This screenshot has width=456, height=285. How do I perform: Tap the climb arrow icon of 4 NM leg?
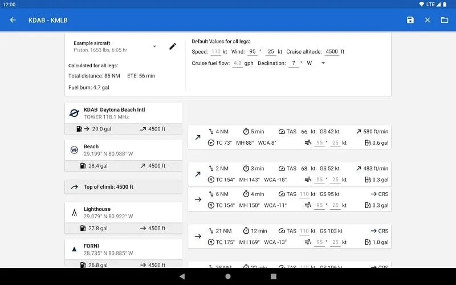(198, 137)
